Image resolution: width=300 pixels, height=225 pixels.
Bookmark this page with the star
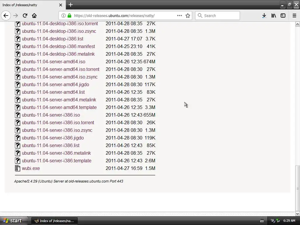188,16
